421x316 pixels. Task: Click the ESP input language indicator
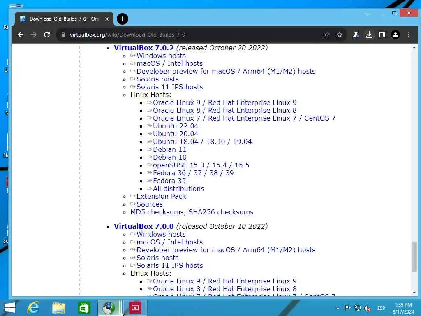tap(381, 308)
